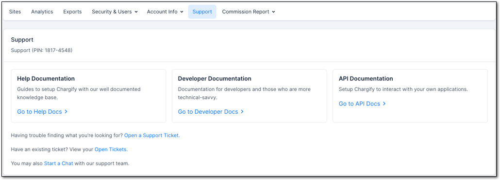Switch to the Analytics tab
This screenshot has height=180, width=500.
click(x=42, y=12)
